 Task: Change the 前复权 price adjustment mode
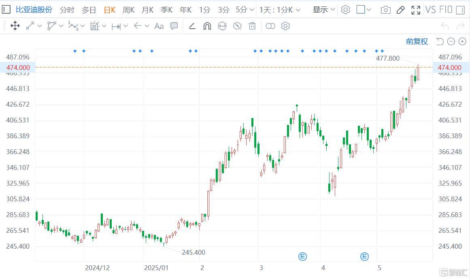417,41
